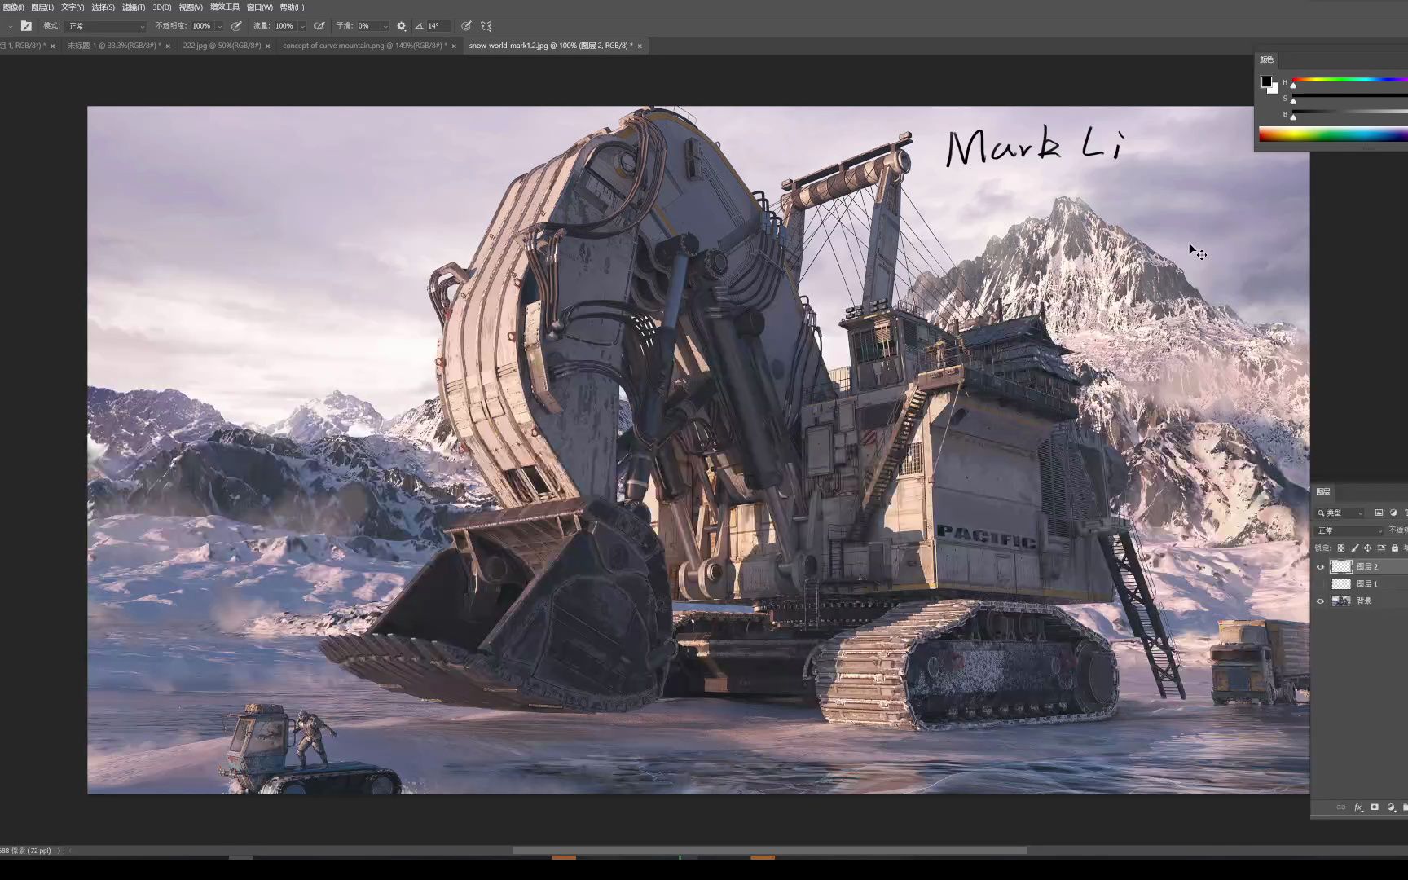The width and height of the screenshot is (1408, 880).
Task: Enable airbrush-style build-up icon
Action: 319,26
